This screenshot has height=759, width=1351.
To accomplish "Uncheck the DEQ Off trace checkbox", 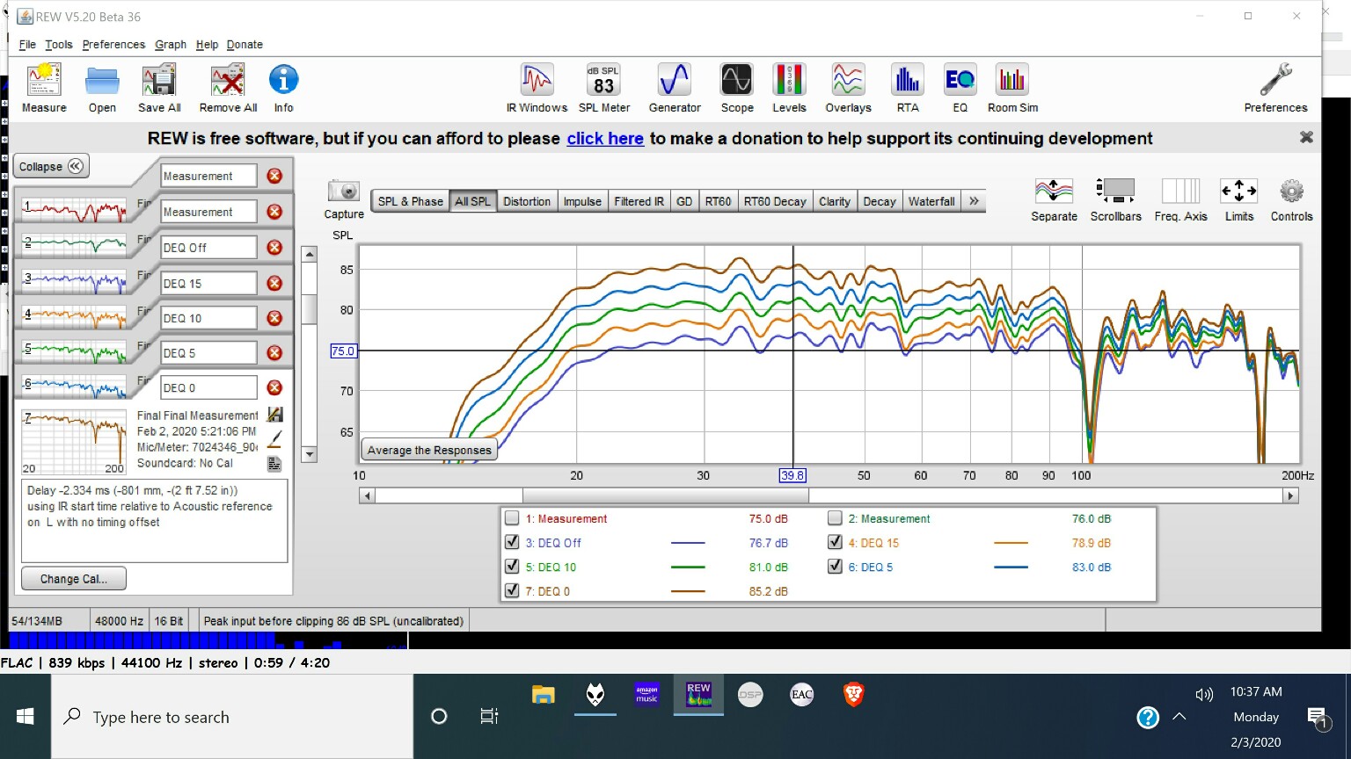I will click(512, 543).
